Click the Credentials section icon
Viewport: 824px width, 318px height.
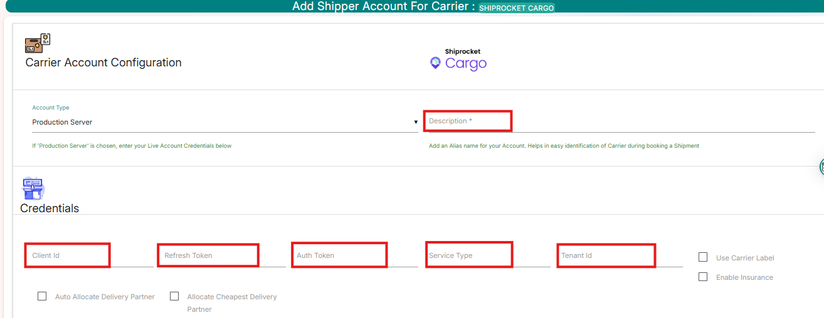33,188
